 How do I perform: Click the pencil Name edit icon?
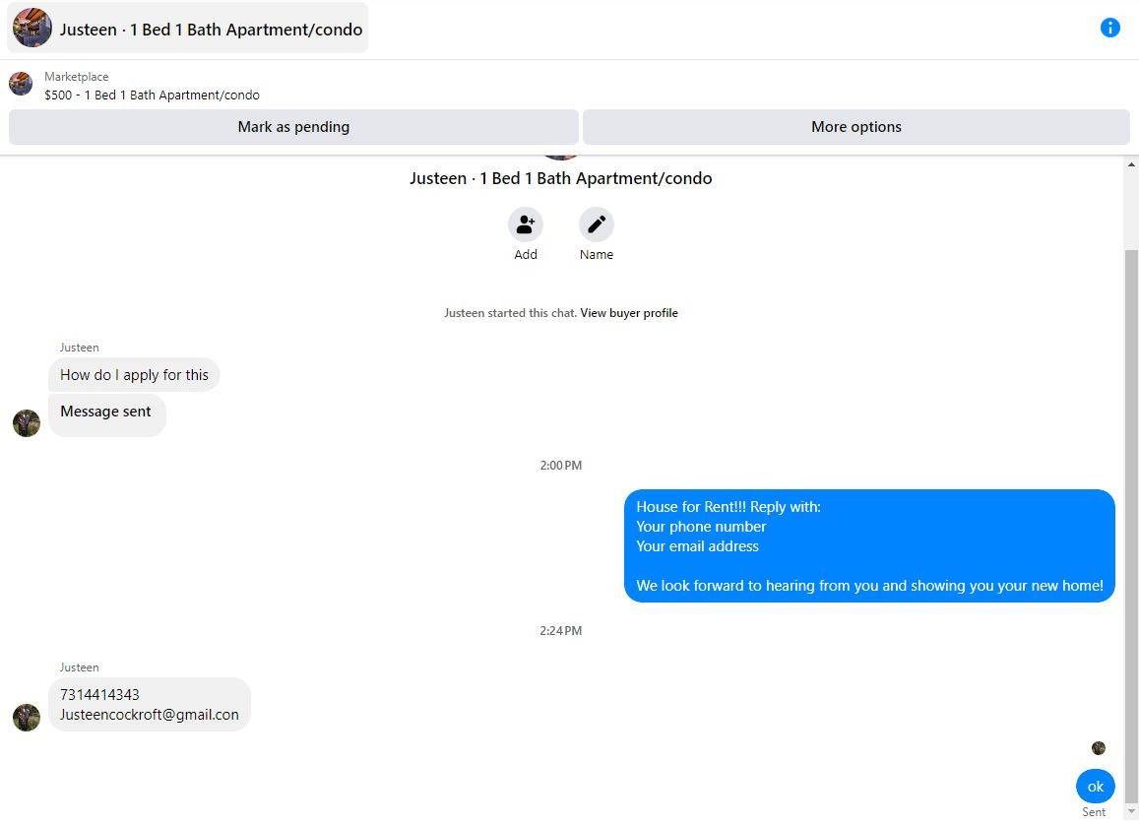tap(596, 224)
